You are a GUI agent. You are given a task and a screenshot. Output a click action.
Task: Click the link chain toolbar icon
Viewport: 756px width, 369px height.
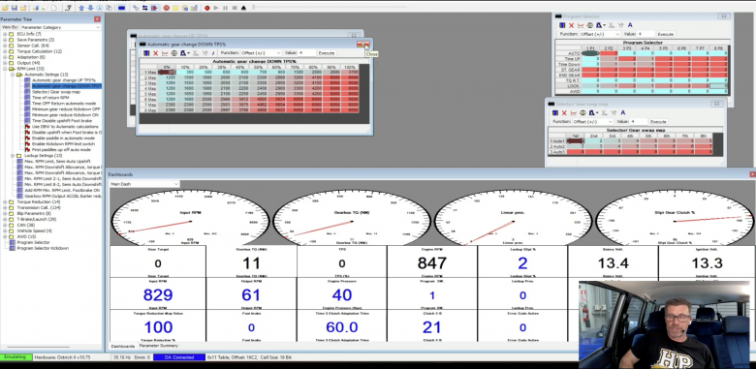pyautogui.click(x=136, y=8)
